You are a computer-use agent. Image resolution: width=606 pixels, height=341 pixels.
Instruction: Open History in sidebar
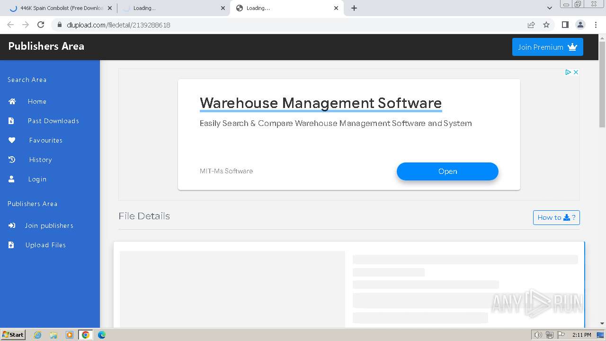tap(40, 160)
